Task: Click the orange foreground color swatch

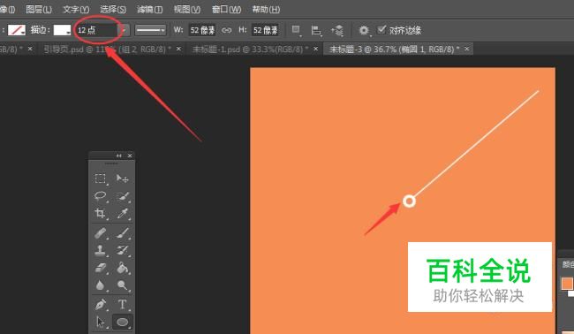Action: click(567, 284)
